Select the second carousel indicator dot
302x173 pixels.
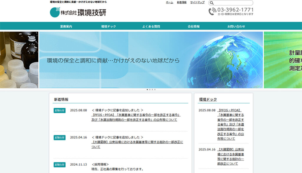pos(150,89)
